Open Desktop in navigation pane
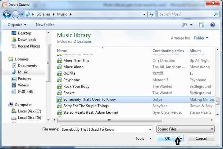The height and width of the screenshot is (149, 223). [24, 33]
